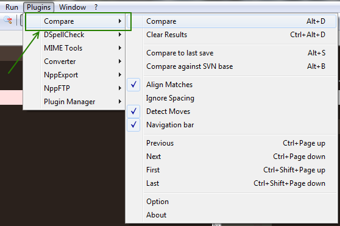Choose Clear Results
340x226 pixels.
(x=232, y=35)
